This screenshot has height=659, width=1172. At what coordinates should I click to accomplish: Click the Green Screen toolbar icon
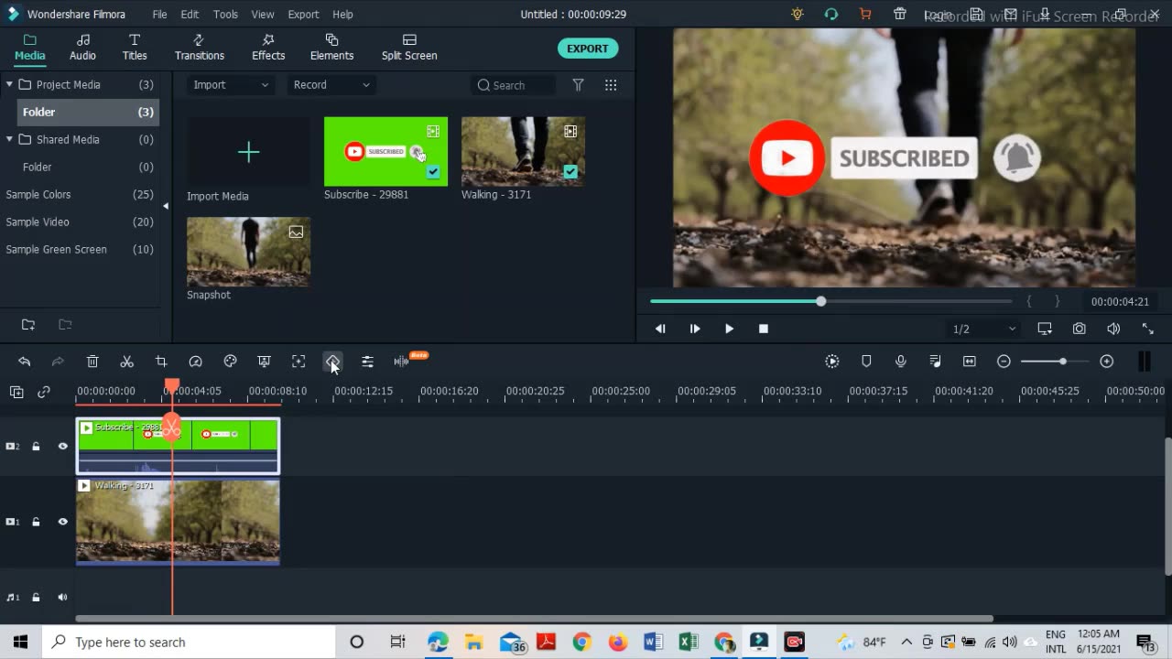[264, 362]
